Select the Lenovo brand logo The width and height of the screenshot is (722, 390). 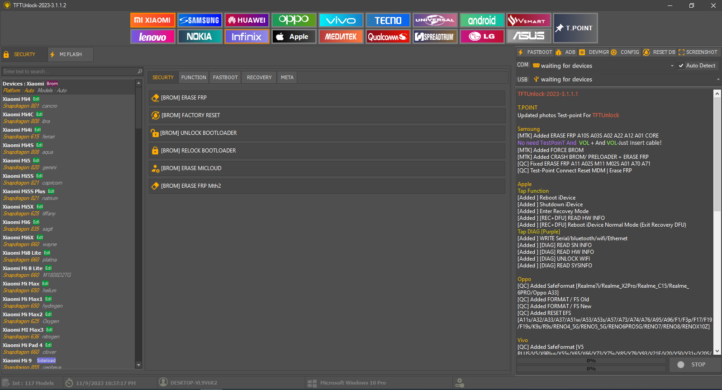click(152, 36)
